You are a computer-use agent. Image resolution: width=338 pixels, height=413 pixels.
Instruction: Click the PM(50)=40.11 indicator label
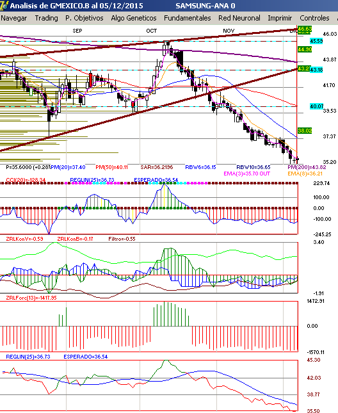[111, 167]
